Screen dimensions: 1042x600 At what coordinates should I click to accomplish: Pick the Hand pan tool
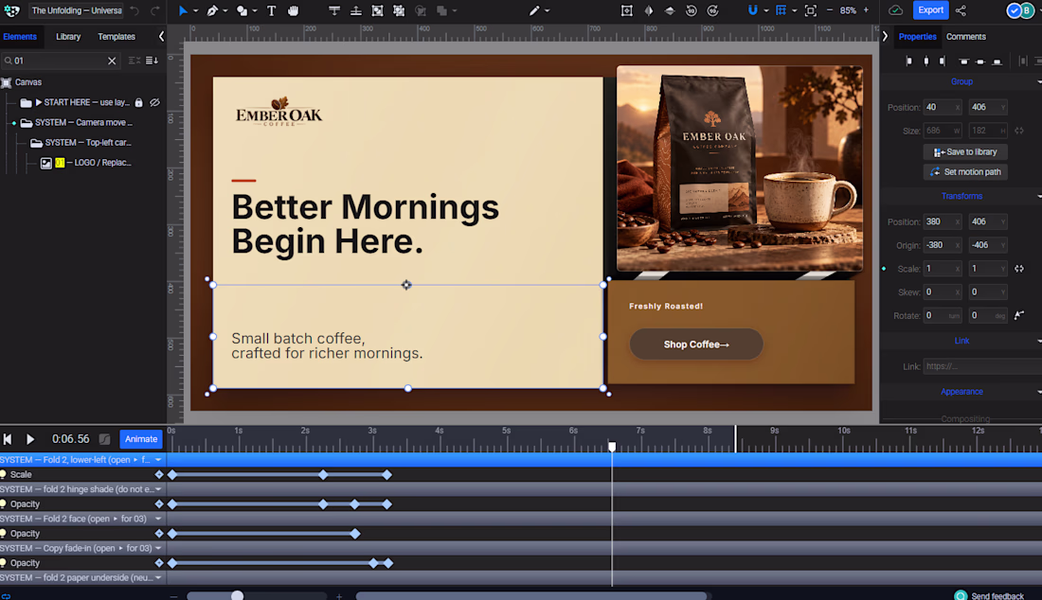(293, 10)
